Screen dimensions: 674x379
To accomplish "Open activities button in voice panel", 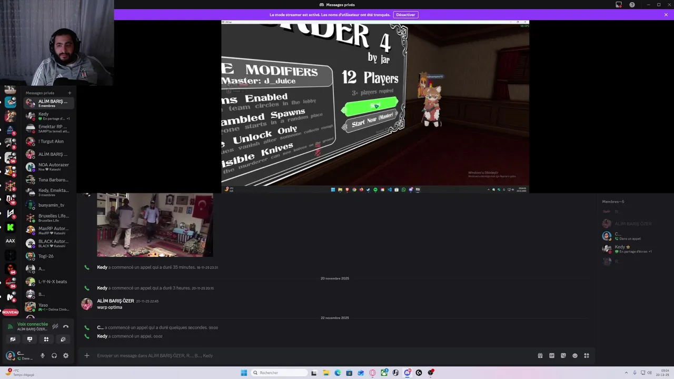I will click(x=46, y=340).
